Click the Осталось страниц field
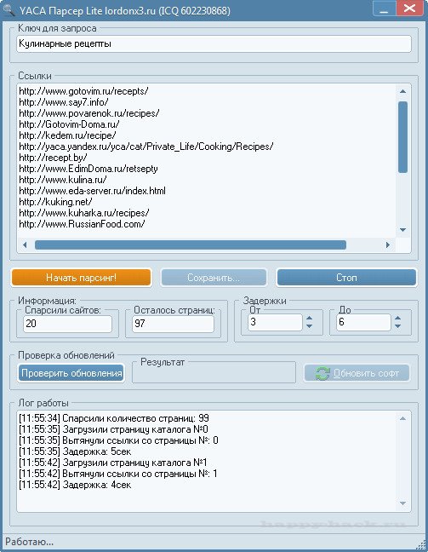Screen dimensions: 428x552 [x=173, y=323]
